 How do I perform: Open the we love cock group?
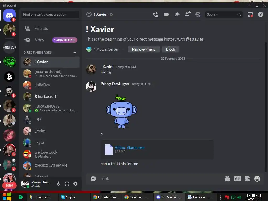51,154
